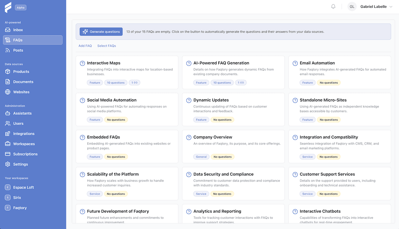The image size is (399, 229).
Task: Switch to Sirix workspace name
Action: click(x=17, y=197)
